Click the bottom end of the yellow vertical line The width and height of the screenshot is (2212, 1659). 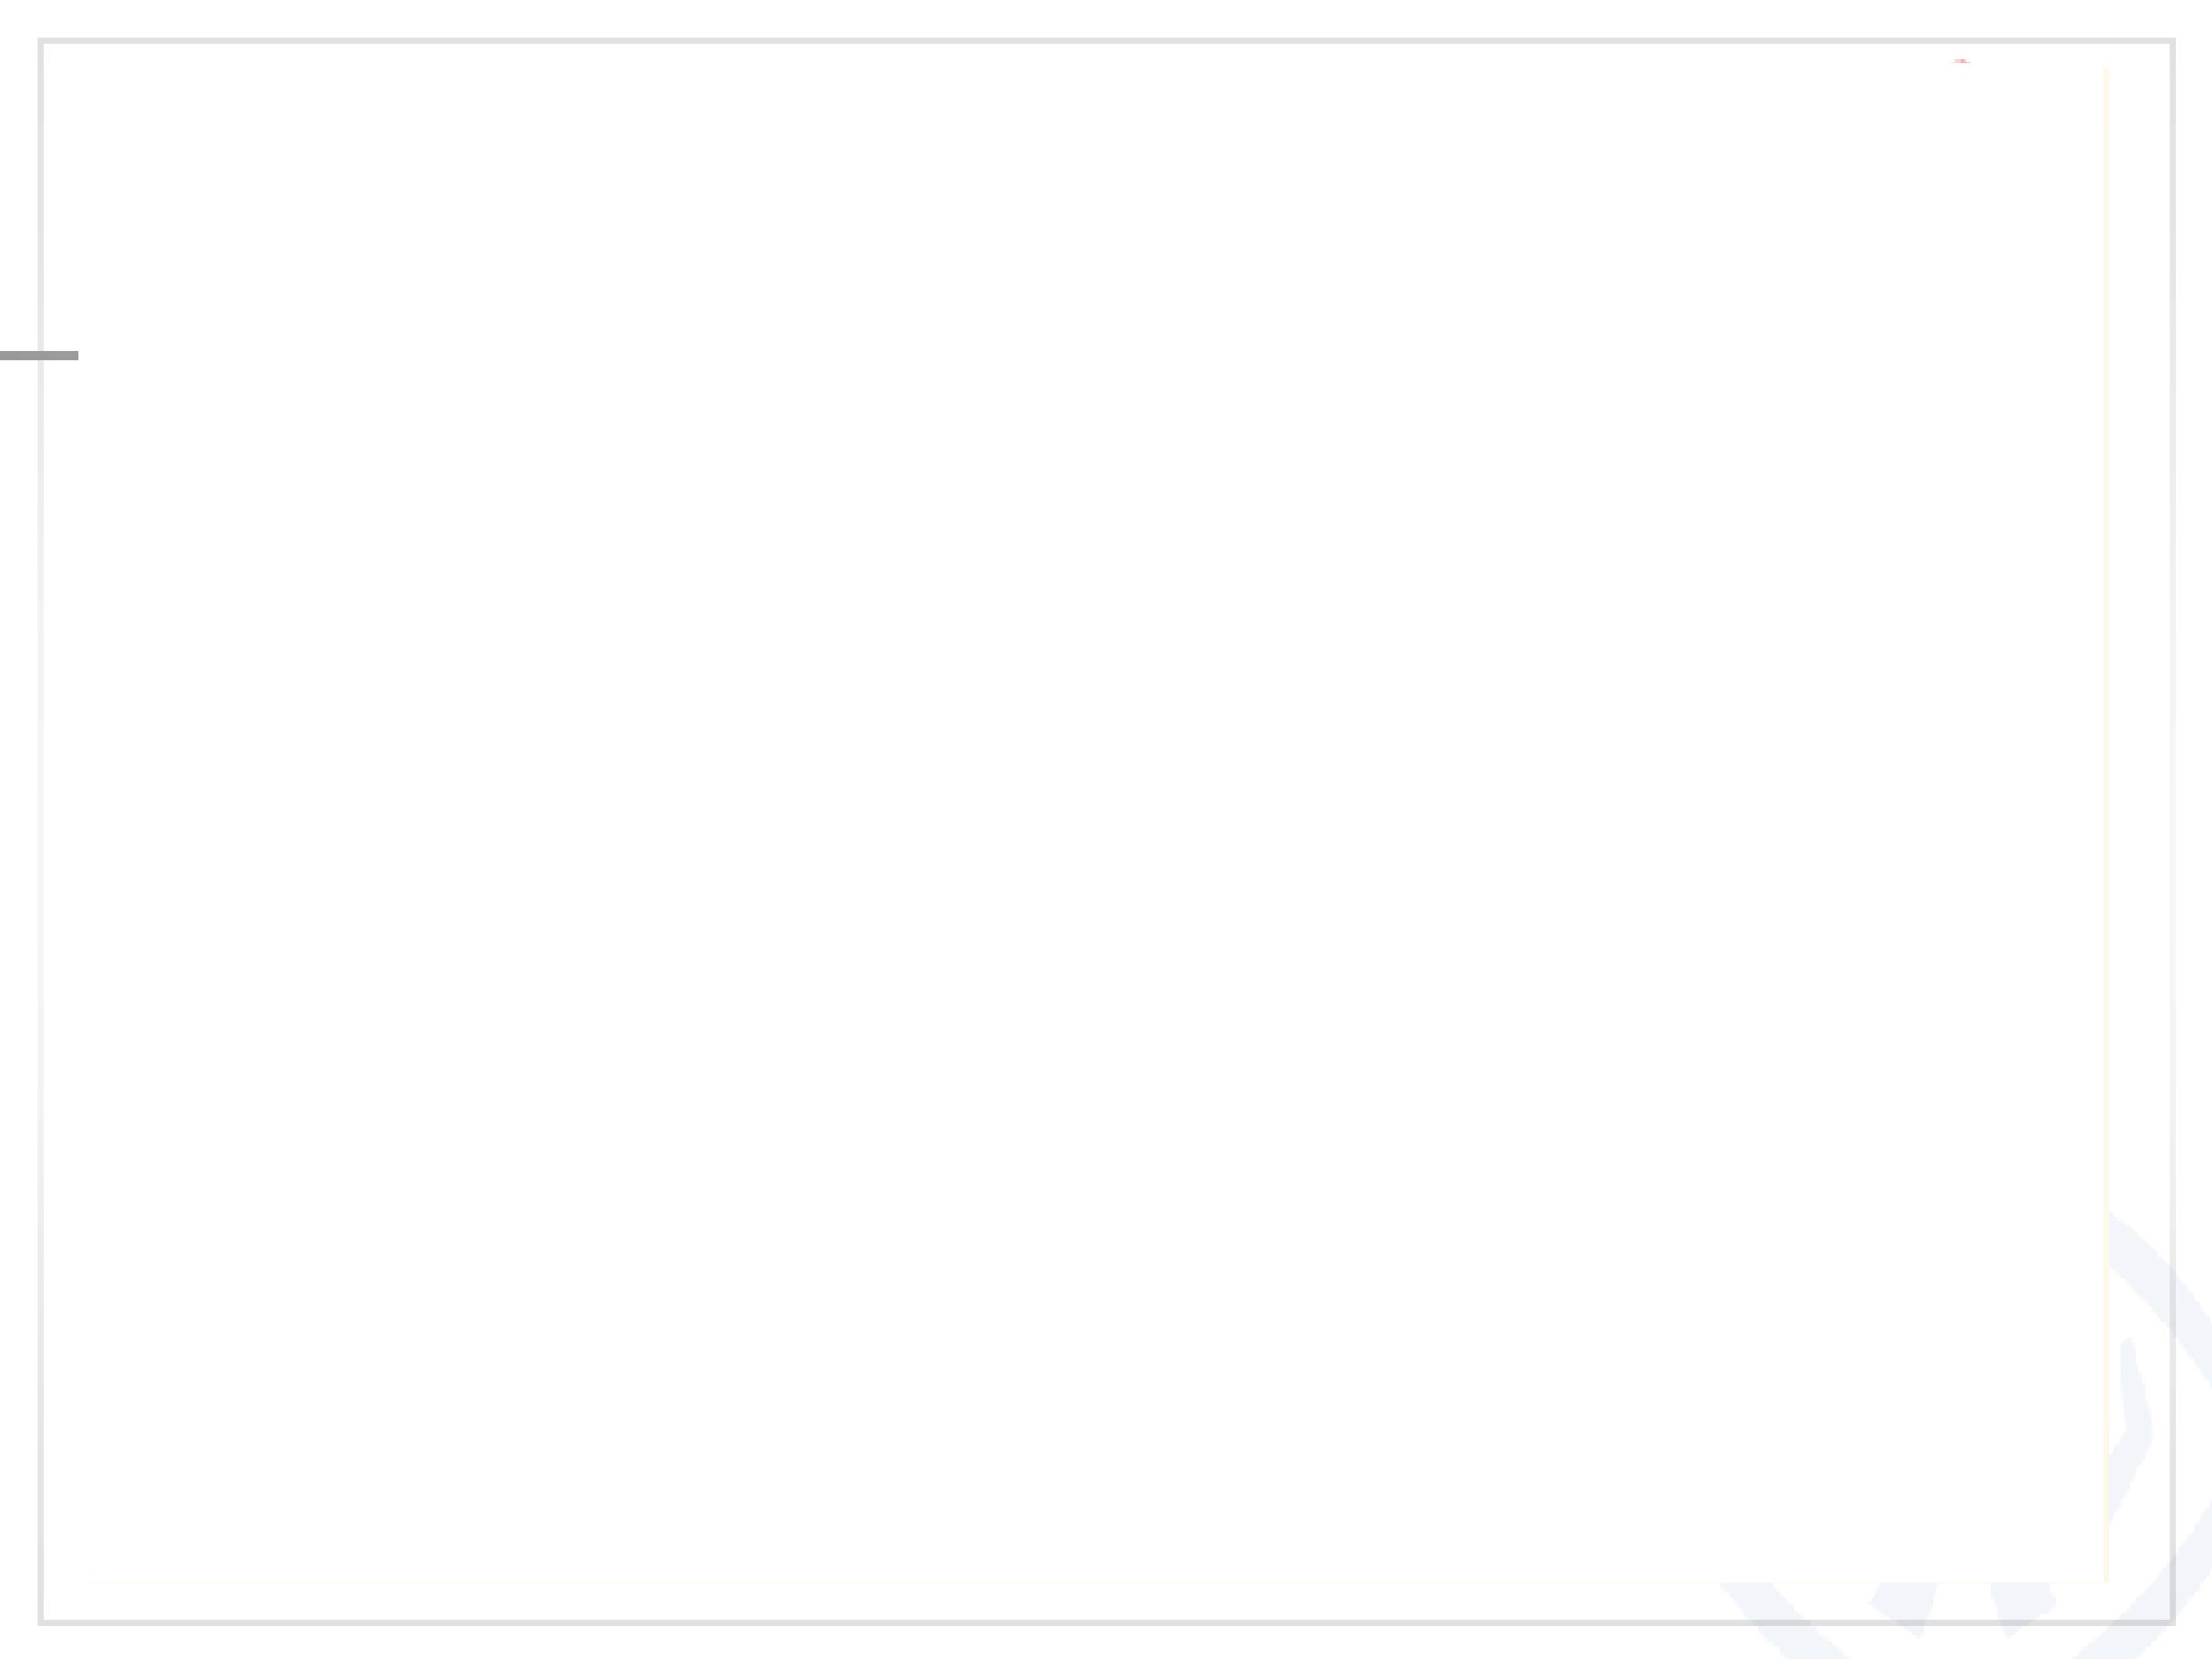2106,1578
